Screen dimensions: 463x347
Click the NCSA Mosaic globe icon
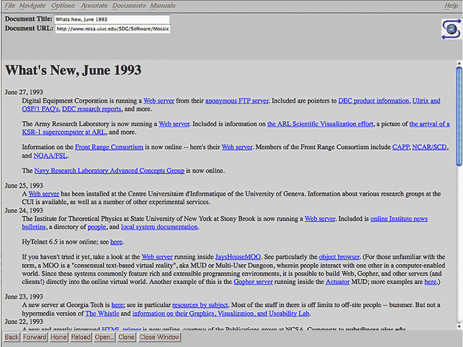pos(450,29)
